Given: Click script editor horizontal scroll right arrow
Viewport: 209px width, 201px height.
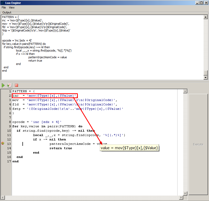Looking at the screenshot, I should pyautogui.click(x=181, y=198).
